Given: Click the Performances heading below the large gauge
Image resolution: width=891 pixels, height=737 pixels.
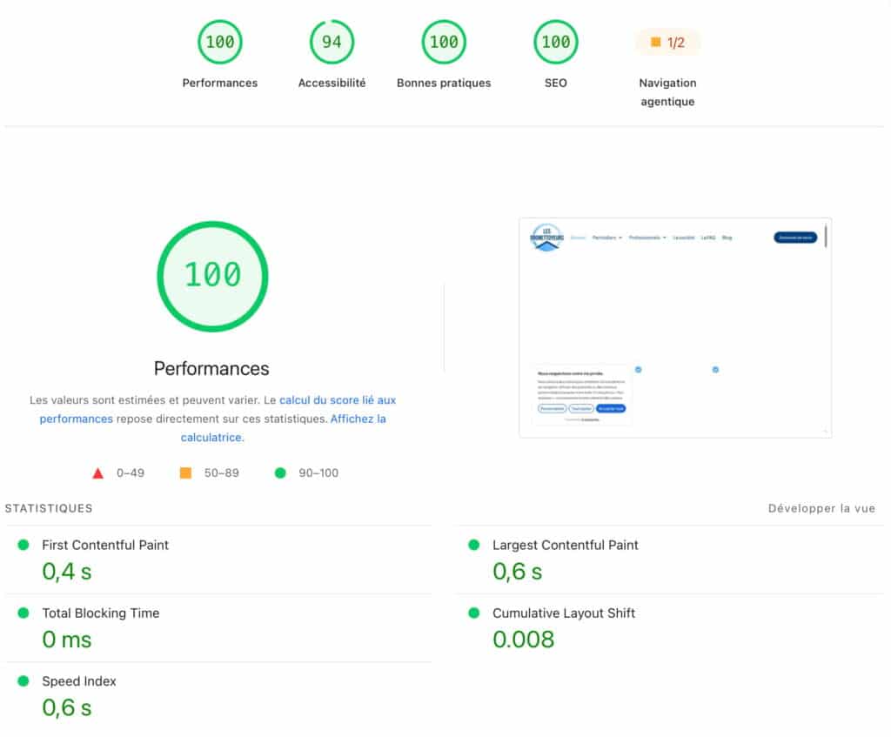Looking at the screenshot, I should click(x=211, y=368).
